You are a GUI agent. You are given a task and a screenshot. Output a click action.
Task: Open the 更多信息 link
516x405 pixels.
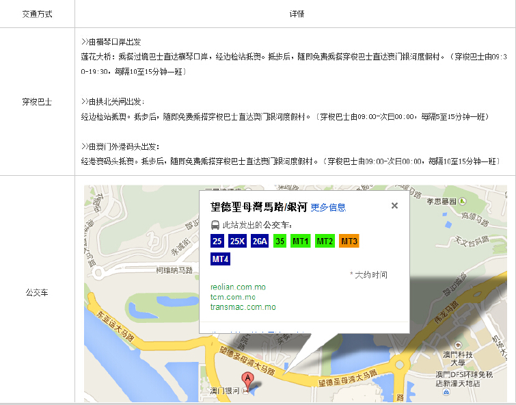tap(328, 207)
